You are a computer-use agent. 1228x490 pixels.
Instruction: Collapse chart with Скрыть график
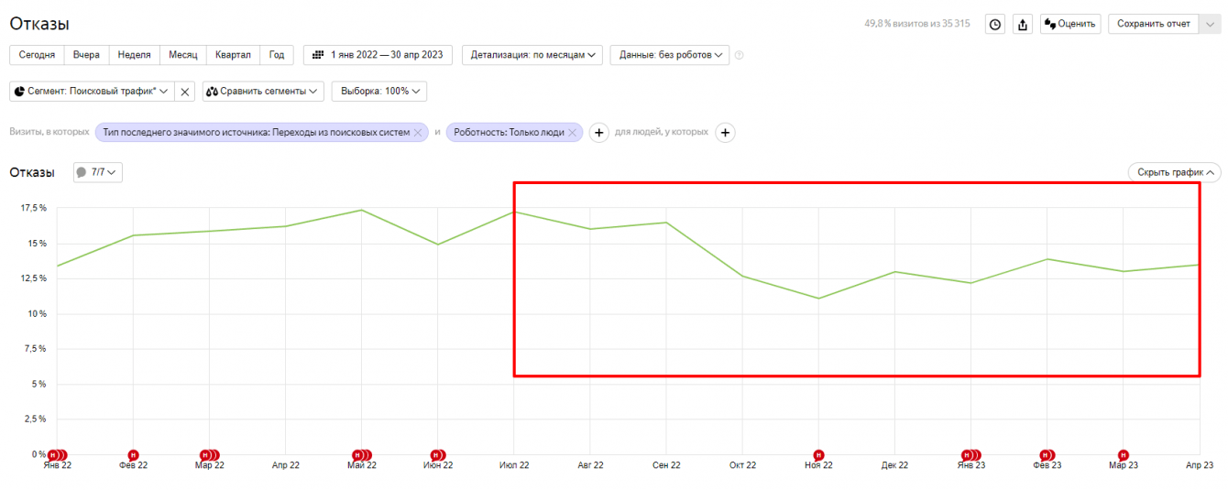(x=1174, y=172)
